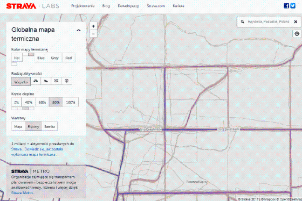Set heat opacity to 100%
This screenshot has height=201, width=302.
pos(71,102)
